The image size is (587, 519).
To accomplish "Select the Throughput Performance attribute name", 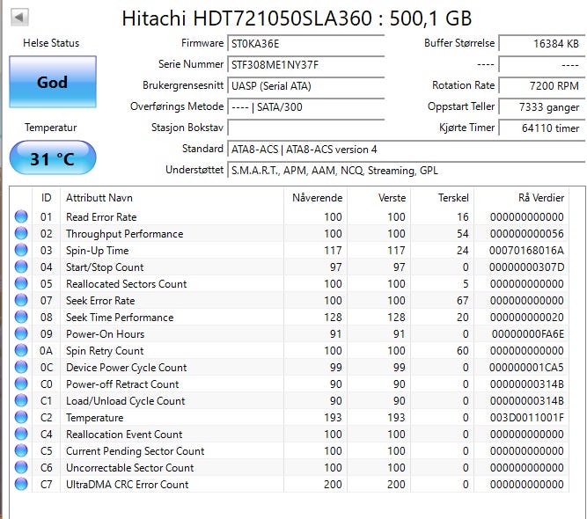I will (125, 234).
